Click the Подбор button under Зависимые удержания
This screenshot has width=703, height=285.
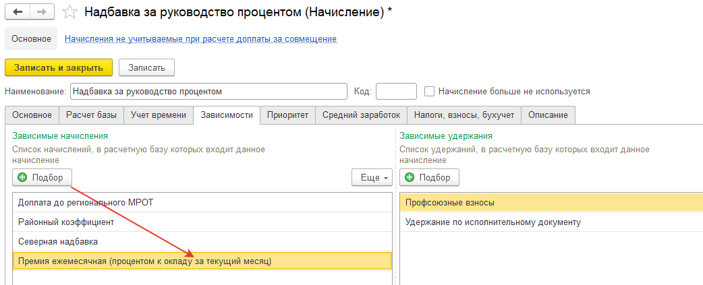[x=429, y=178]
